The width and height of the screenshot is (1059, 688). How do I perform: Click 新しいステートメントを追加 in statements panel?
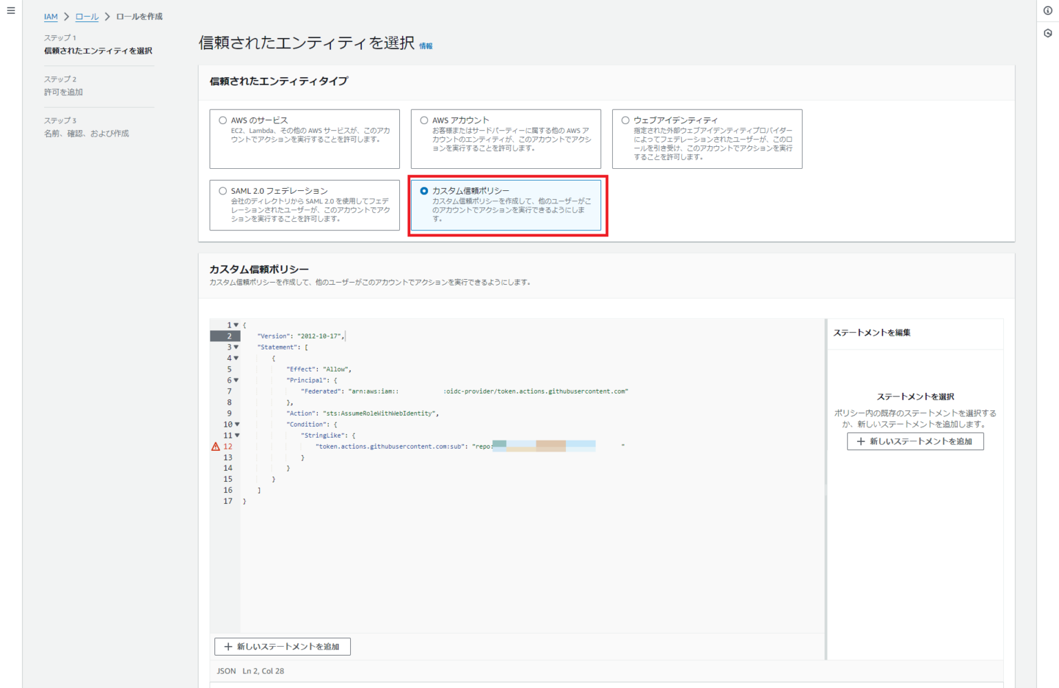tap(915, 441)
